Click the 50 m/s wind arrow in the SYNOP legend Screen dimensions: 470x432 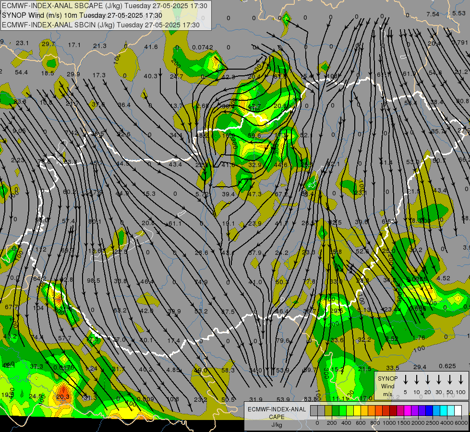(x=450, y=380)
